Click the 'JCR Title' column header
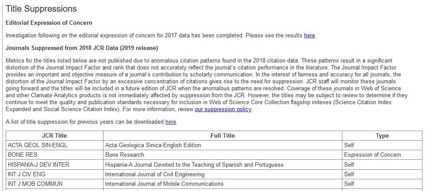 54,135
